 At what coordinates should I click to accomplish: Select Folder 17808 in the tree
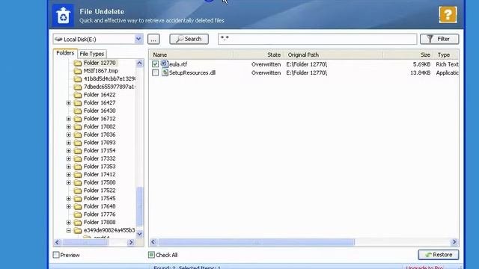(x=100, y=223)
